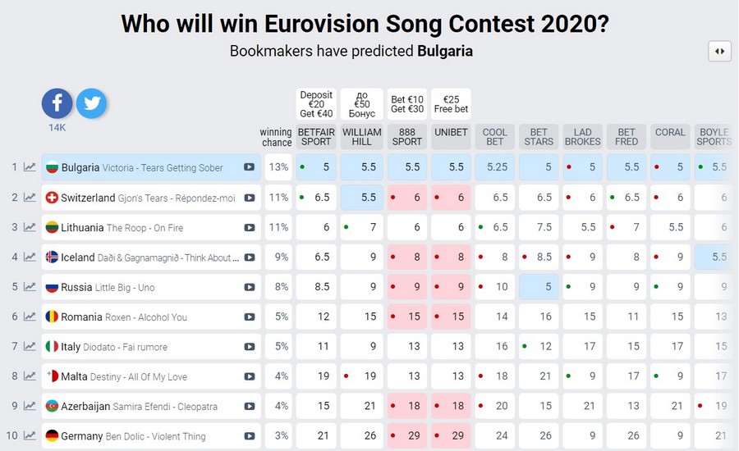The height and width of the screenshot is (451, 739).
Task: Open Malta's odds trend graph icon
Action: tap(30, 376)
